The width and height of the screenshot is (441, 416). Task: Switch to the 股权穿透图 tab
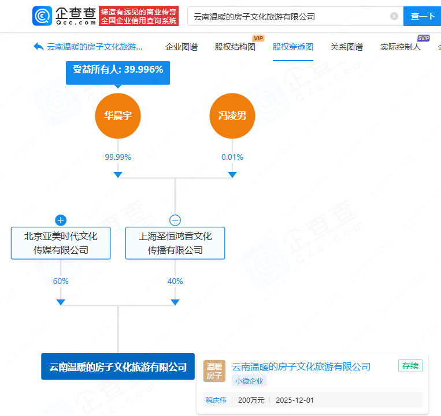[x=292, y=47]
